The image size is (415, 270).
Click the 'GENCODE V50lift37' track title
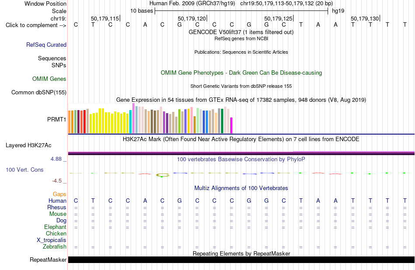point(241,32)
